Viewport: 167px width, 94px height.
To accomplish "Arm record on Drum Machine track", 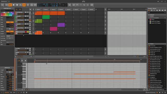I will point(26,12).
